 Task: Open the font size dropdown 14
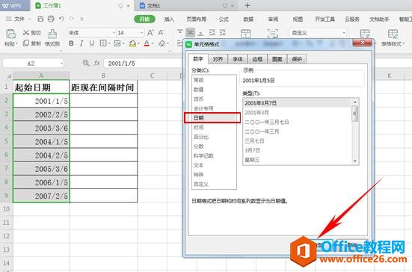(142, 33)
